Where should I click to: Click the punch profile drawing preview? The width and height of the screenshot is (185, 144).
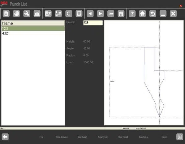pyautogui.click(x=144, y=73)
